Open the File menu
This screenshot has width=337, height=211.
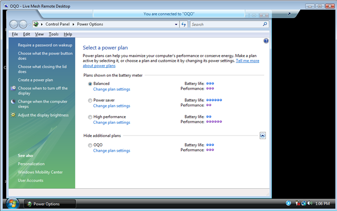click(15, 34)
